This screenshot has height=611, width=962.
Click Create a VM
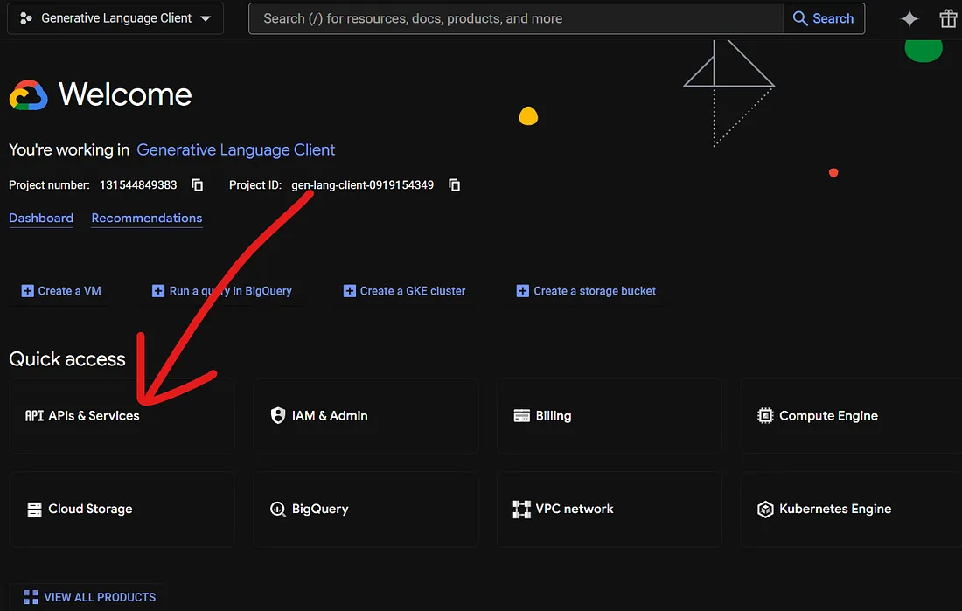(x=61, y=291)
